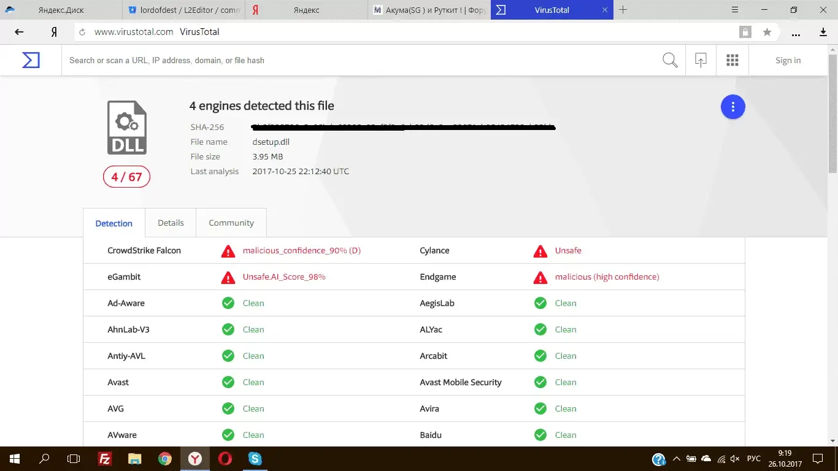Select the Details tab

[x=171, y=223]
